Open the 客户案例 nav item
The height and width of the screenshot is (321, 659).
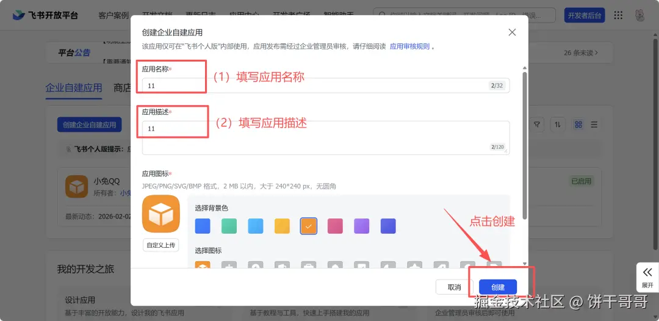113,15
